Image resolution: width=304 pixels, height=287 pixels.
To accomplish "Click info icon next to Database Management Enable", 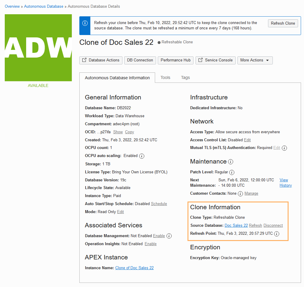I will 169,236.
